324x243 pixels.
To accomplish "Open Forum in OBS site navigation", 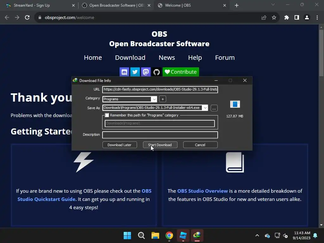I will (225, 58).
